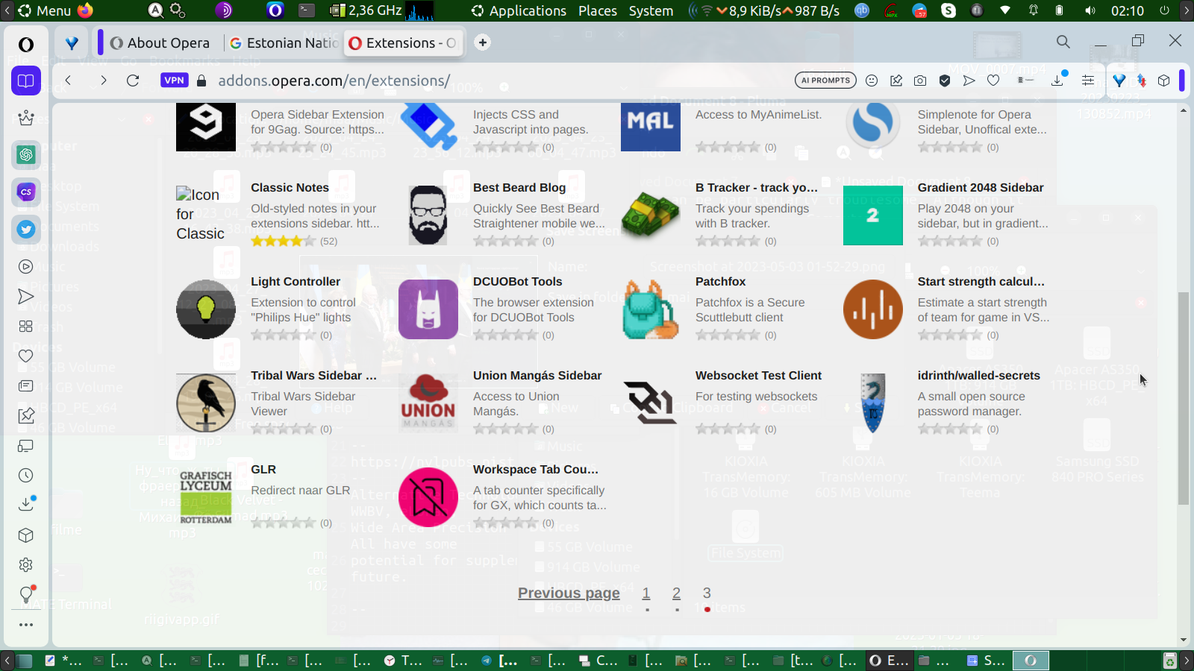Click the AI PROMPTS button
This screenshot has width=1194, height=671.
click(x=825, y=81)
